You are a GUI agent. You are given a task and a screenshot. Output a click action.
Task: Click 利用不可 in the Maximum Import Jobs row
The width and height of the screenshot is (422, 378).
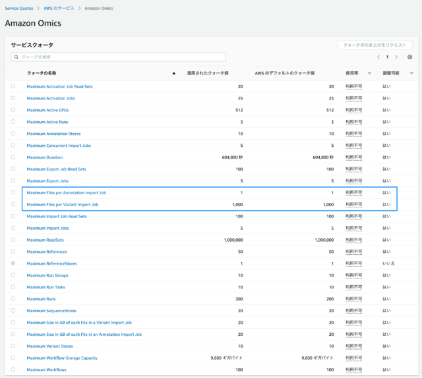coord(353,229)
